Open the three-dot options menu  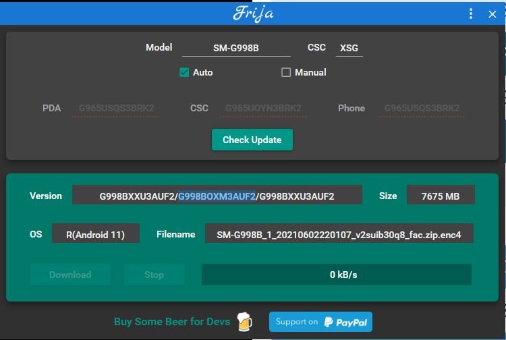click(471, 13)
